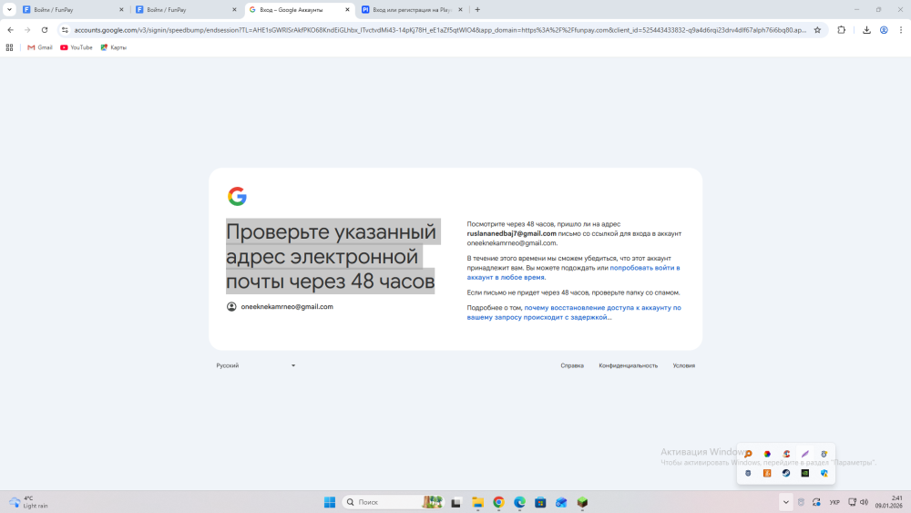This screenshot has height=513, width=911.
Task: Switch to Вход или регистрация на Play tab
Action: (413, 10)
